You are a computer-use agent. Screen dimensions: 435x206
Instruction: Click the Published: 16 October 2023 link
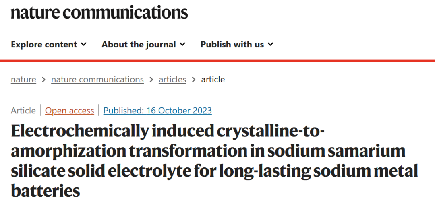click(157, 111)
